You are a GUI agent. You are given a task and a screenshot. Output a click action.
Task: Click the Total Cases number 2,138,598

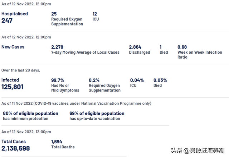(x=16, y=148)
